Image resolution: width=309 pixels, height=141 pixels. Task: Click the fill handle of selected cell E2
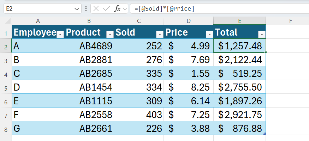coord(266,52)
